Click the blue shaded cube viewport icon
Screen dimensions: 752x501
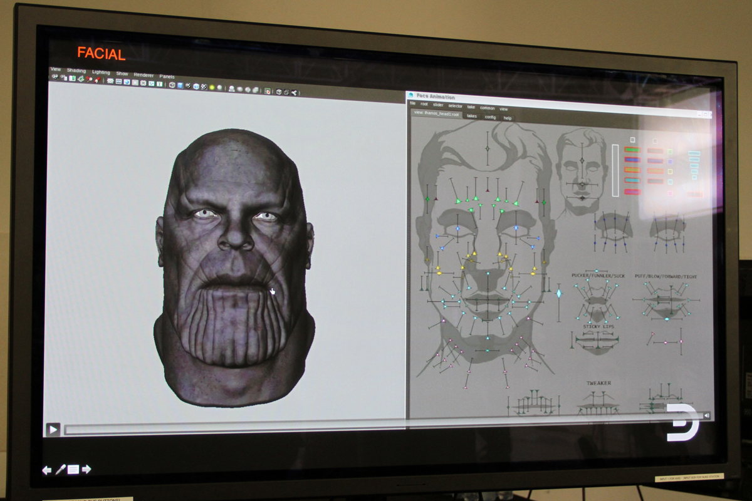(180, 86)
